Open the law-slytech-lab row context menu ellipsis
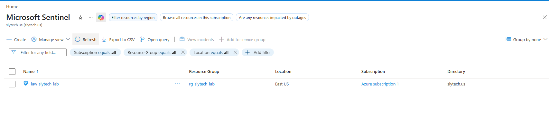This screenshot has width=549, height=124. coord(177,84)
